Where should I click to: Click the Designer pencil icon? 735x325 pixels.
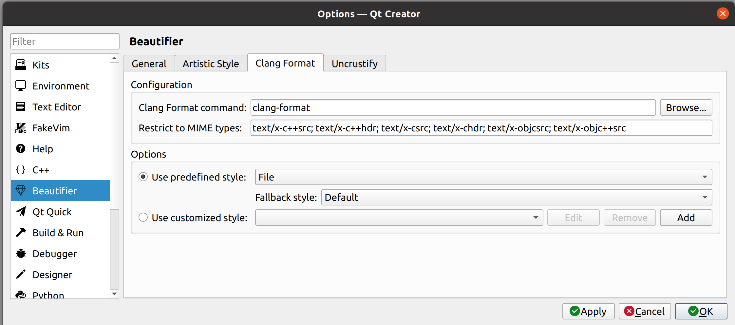point(21,275)
